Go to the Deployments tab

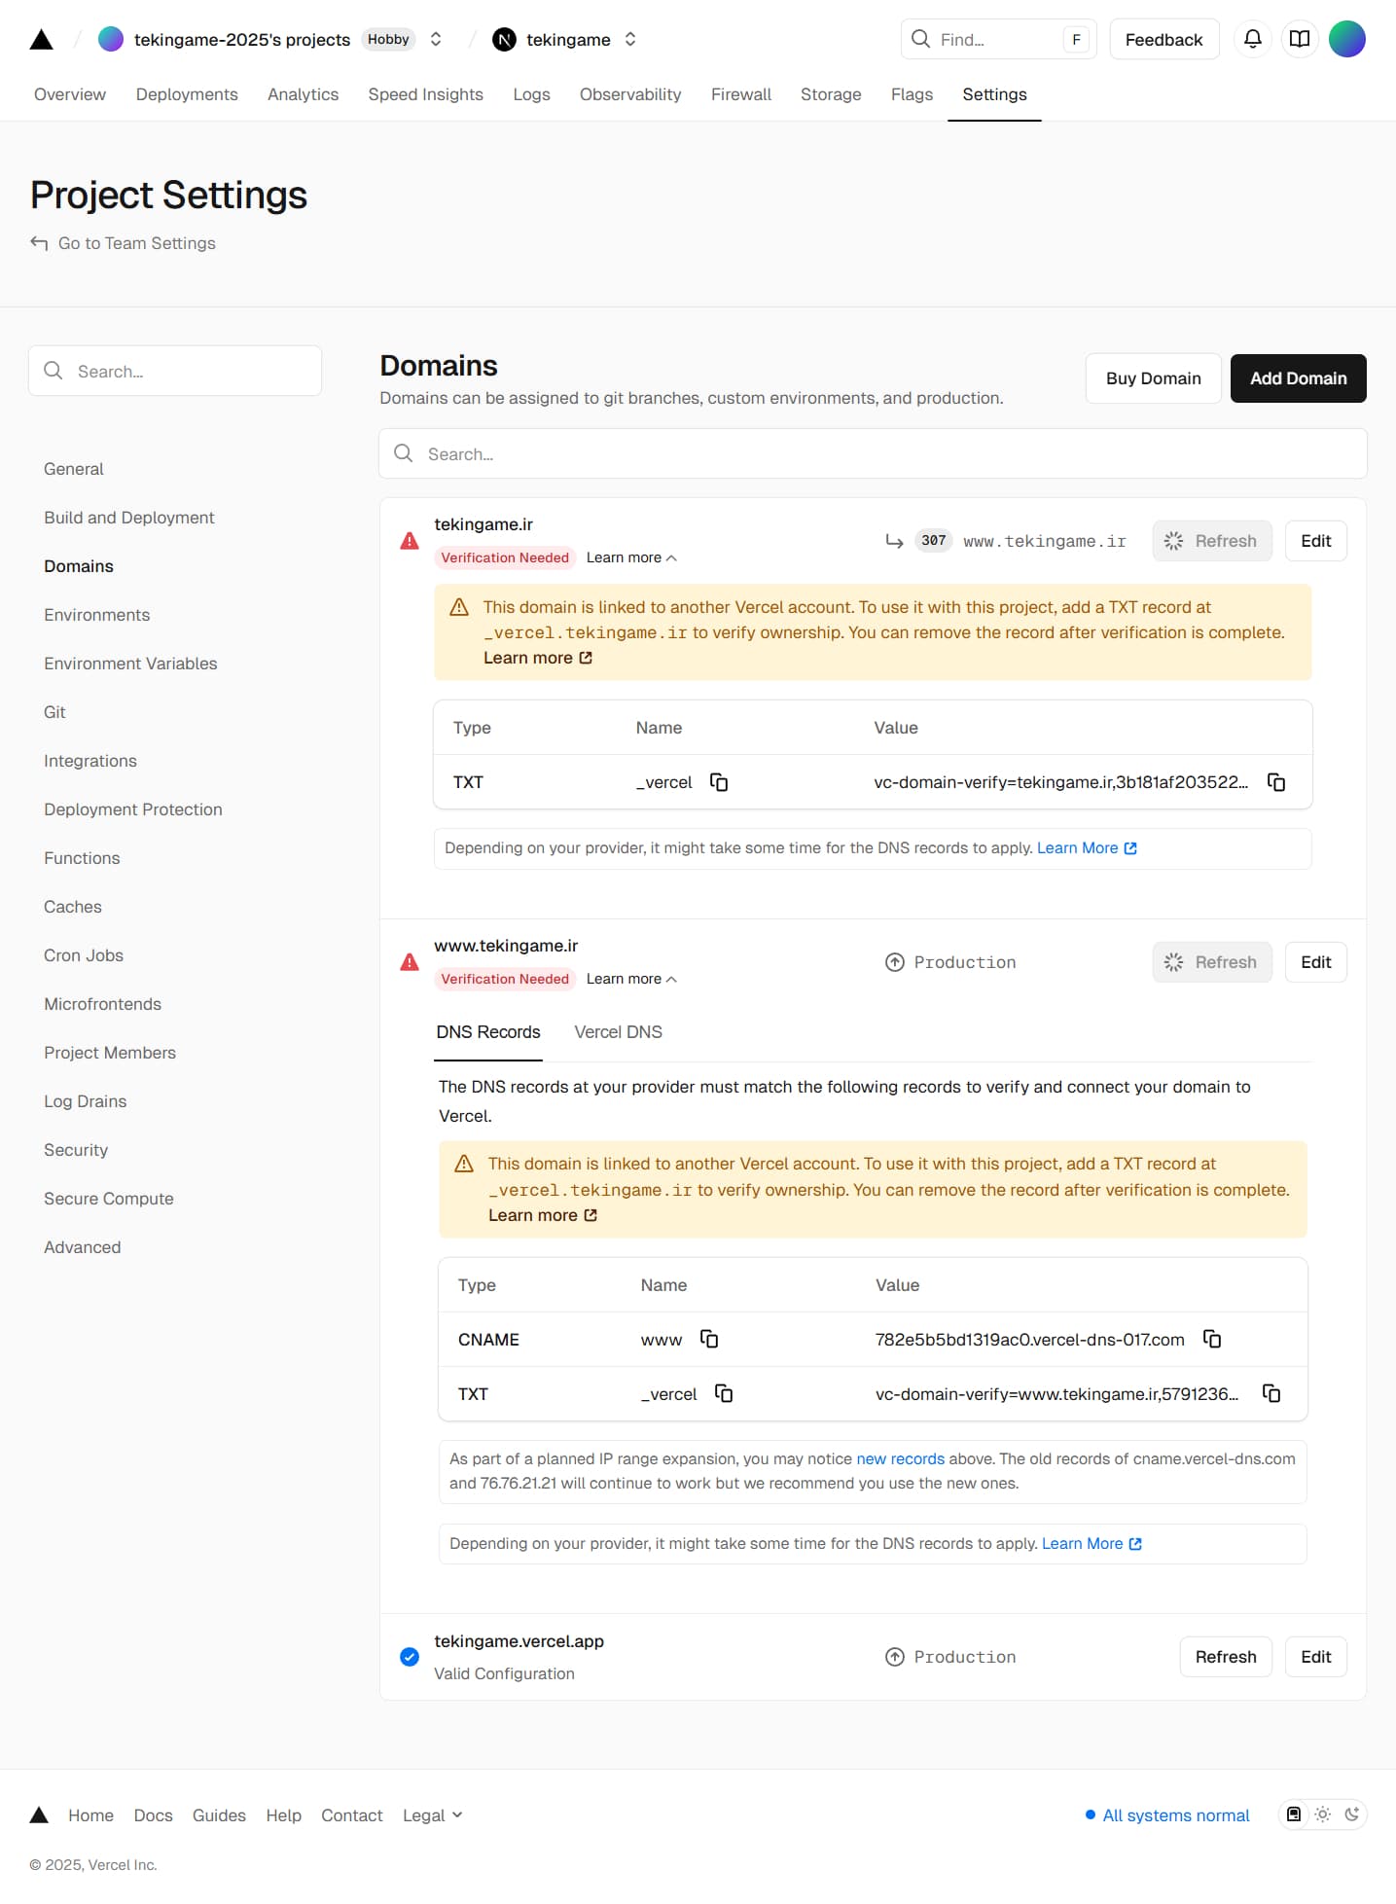pos(187,94)
